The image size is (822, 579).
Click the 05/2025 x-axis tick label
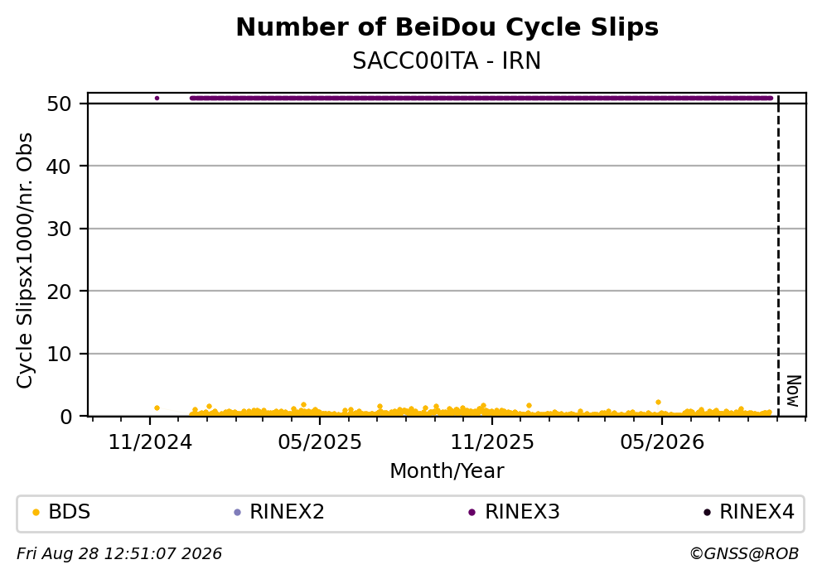pyautogui.click(x=320, y=442)
